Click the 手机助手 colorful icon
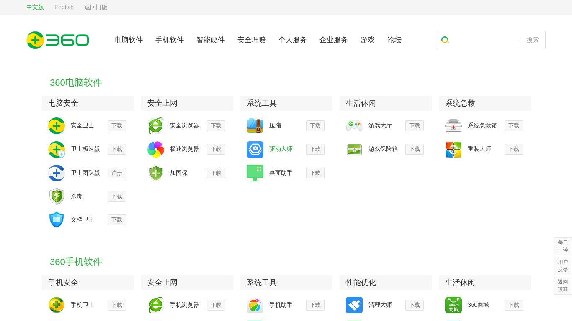The height and width of the screenshot is (321, 572). [255, 305]
